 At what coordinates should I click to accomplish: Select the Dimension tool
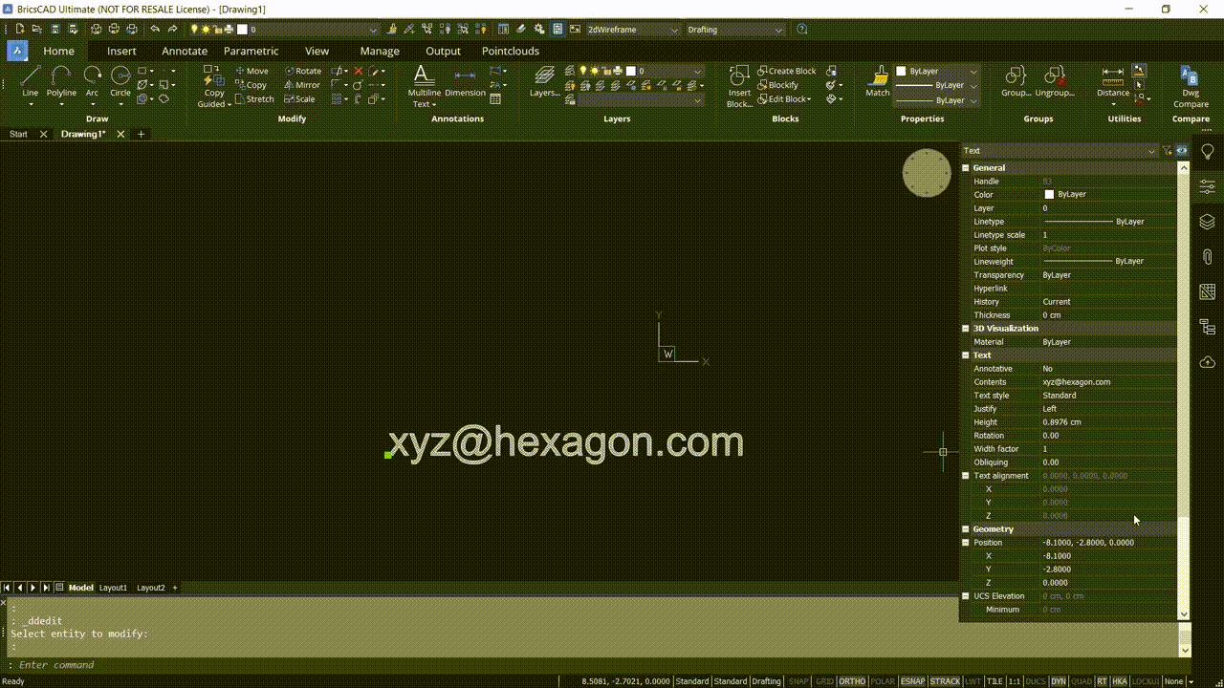pos(465,81)
